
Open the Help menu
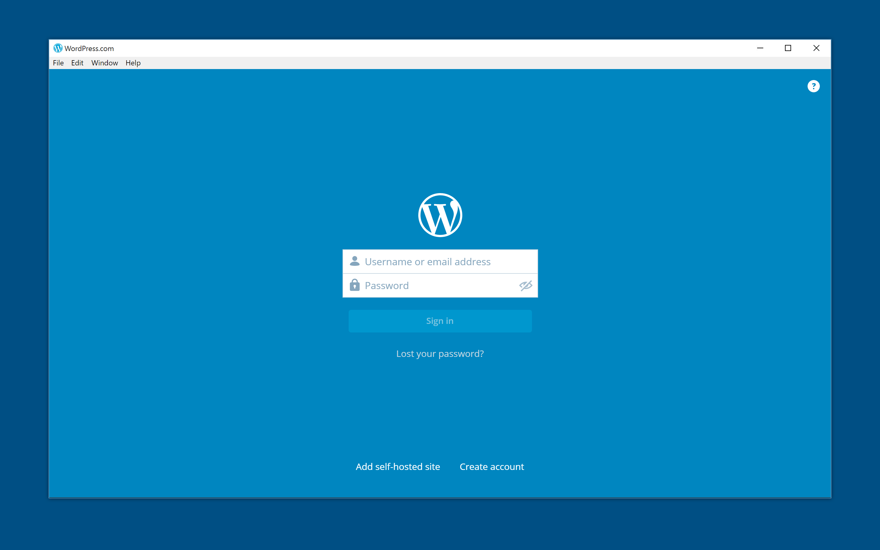(133, 63)
